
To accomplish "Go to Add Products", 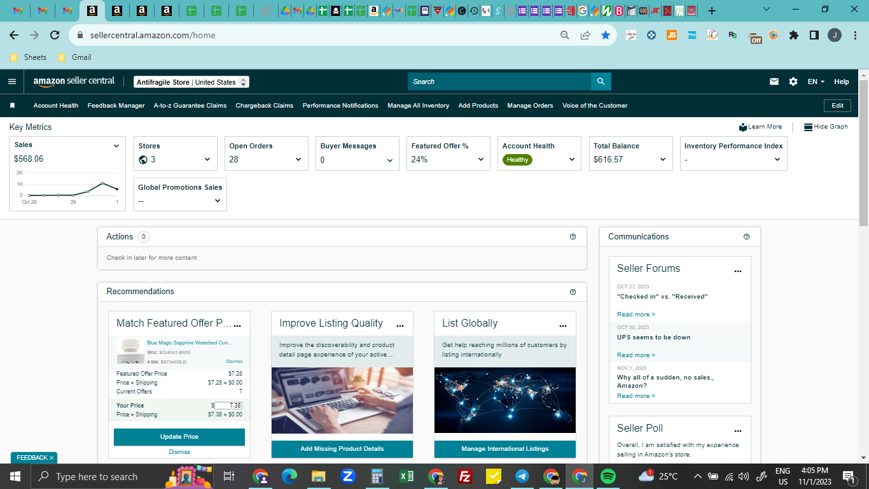I will pyautogui.click(x=478, y=106).
